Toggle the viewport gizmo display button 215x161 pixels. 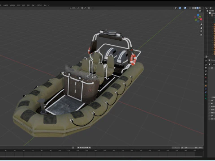180,8
